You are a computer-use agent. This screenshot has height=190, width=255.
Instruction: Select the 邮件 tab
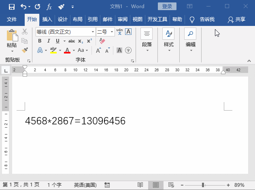[x=108, y=19]
